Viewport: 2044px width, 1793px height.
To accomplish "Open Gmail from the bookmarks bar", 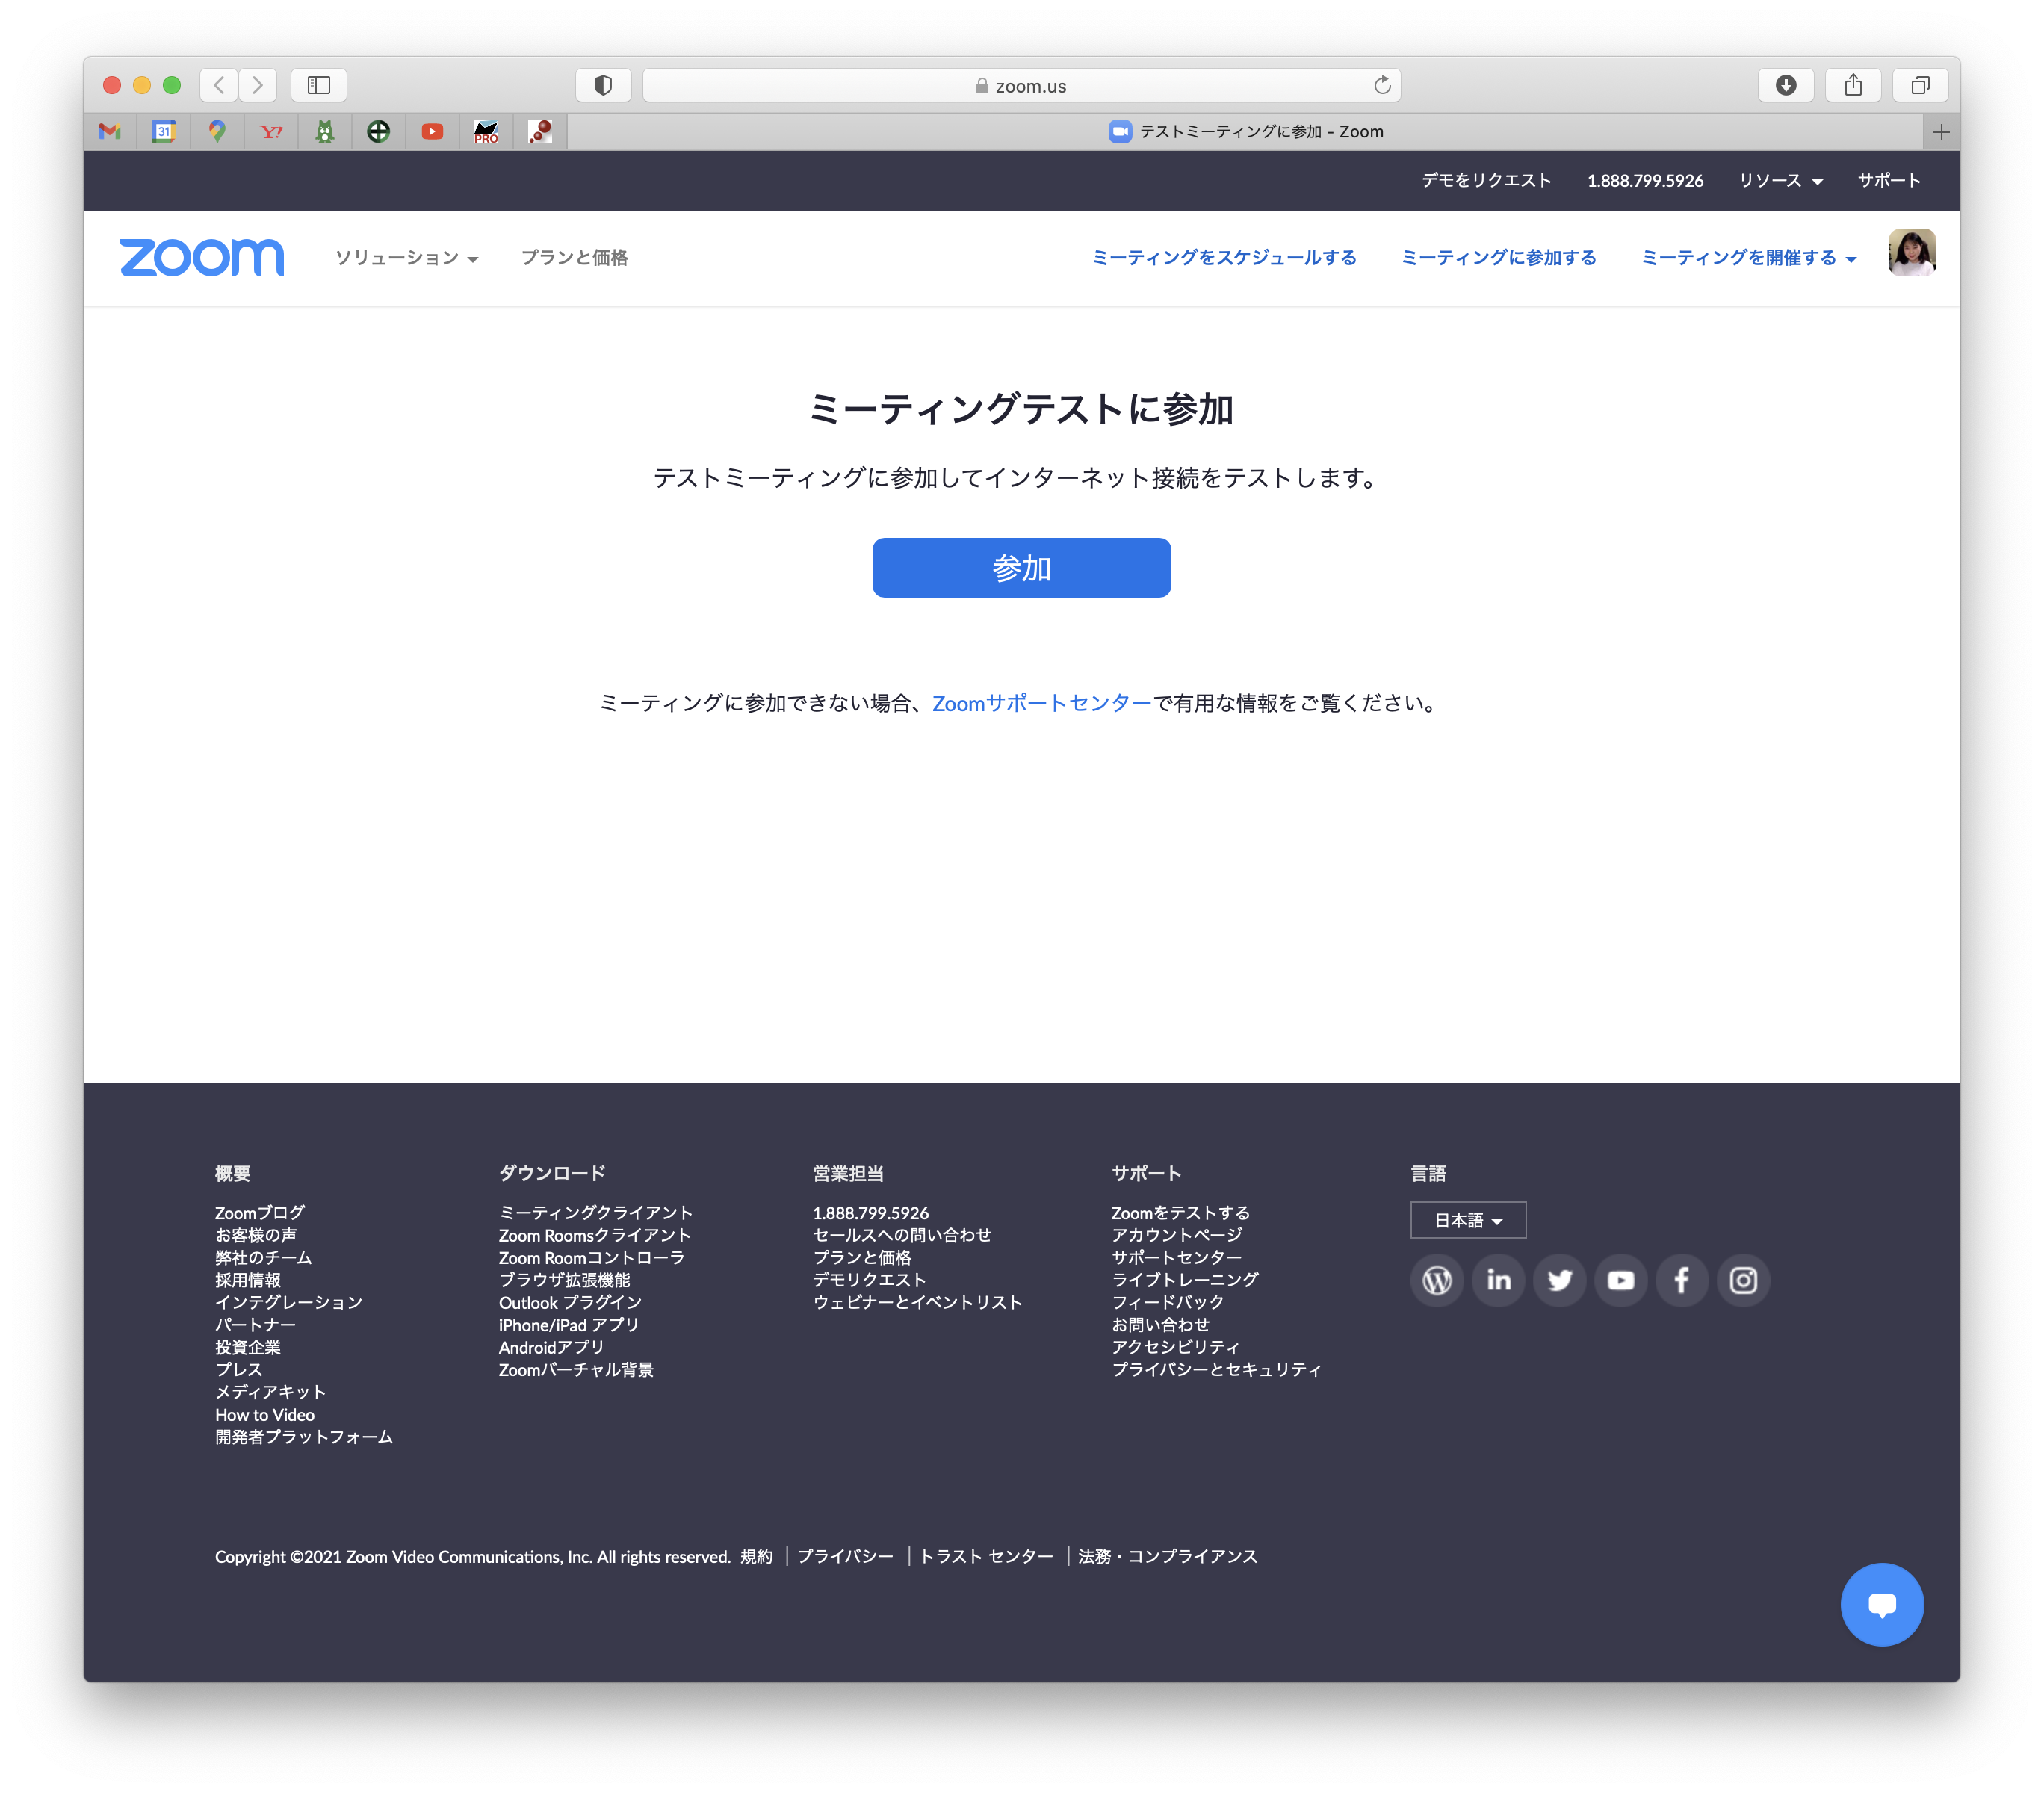I will [109, 131].
